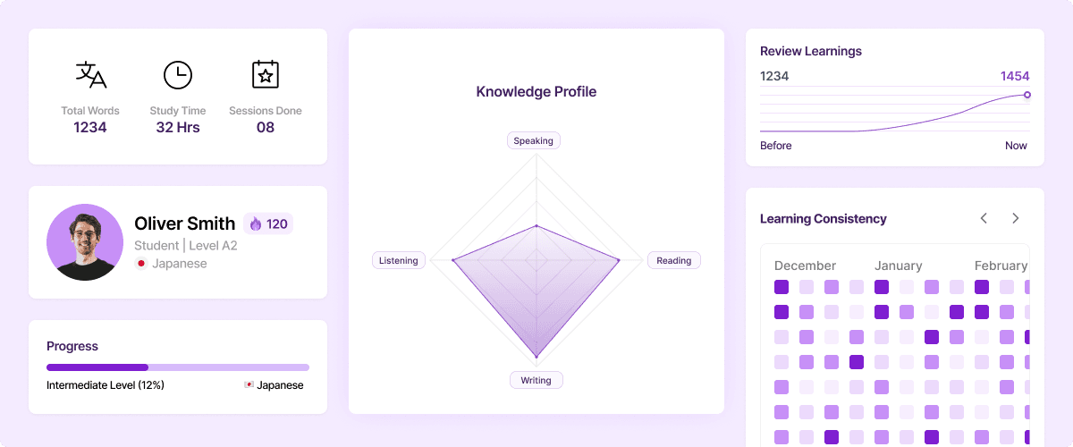This screenshot has width=1073, height=447.
Task: Click the flame streak badge showing 120
Action: pos(268,224)
